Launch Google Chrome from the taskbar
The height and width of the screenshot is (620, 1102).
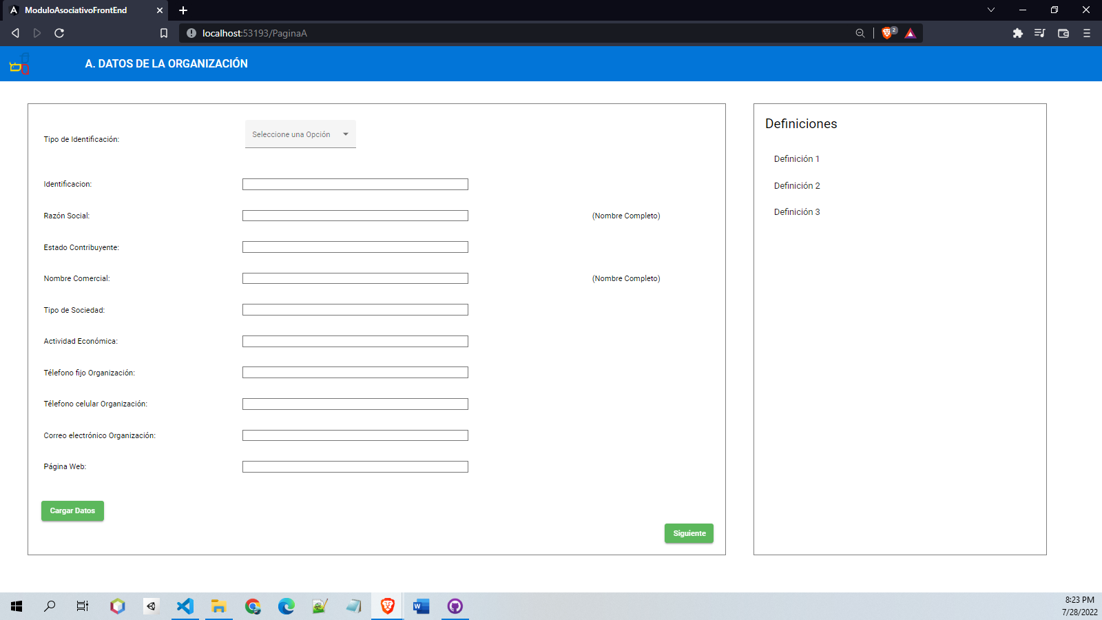coord(253,606)
